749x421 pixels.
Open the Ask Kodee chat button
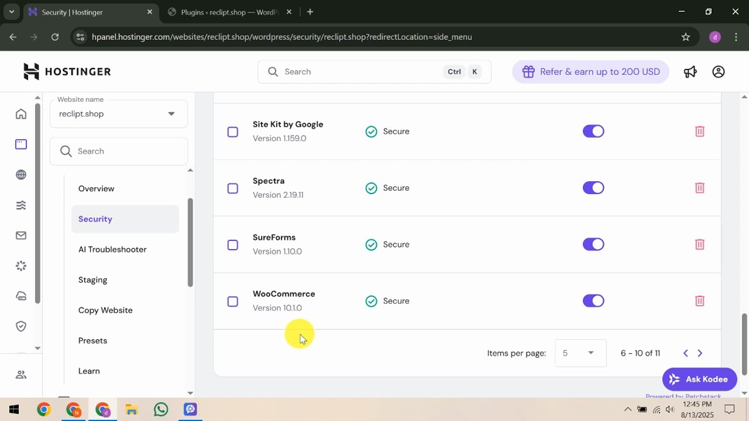tap(699, 379)
